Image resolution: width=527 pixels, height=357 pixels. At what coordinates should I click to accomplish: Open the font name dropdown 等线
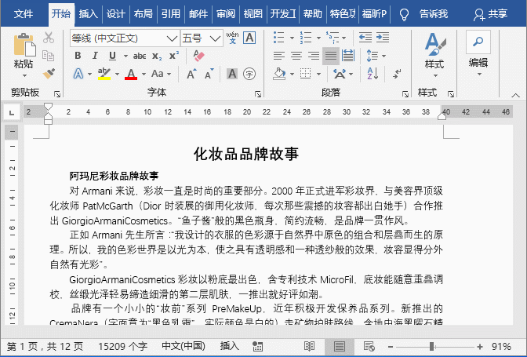click(x=172, y=38)
